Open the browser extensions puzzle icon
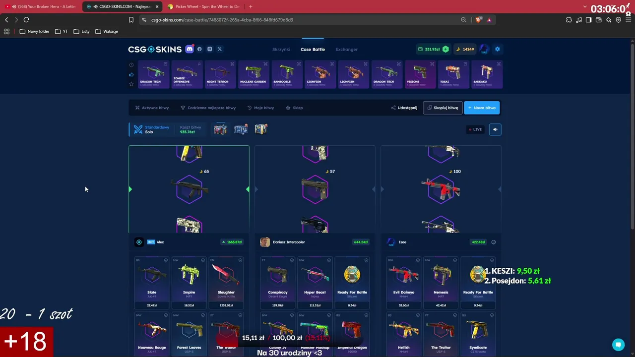Screen dimensions: 635x357 569,20
